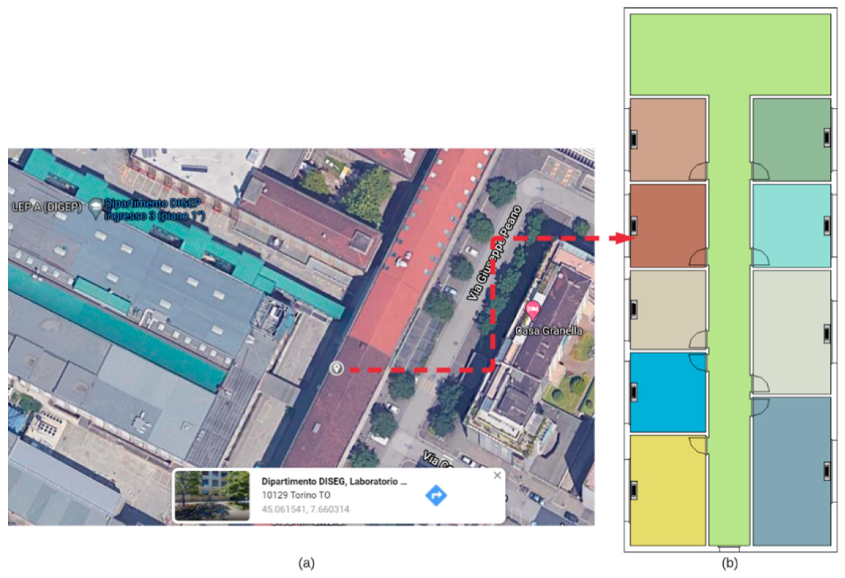Viewport: 845px width, 578px height.
Task: Open the DISEG building photo thumbnail
Action: click(212, 495)
